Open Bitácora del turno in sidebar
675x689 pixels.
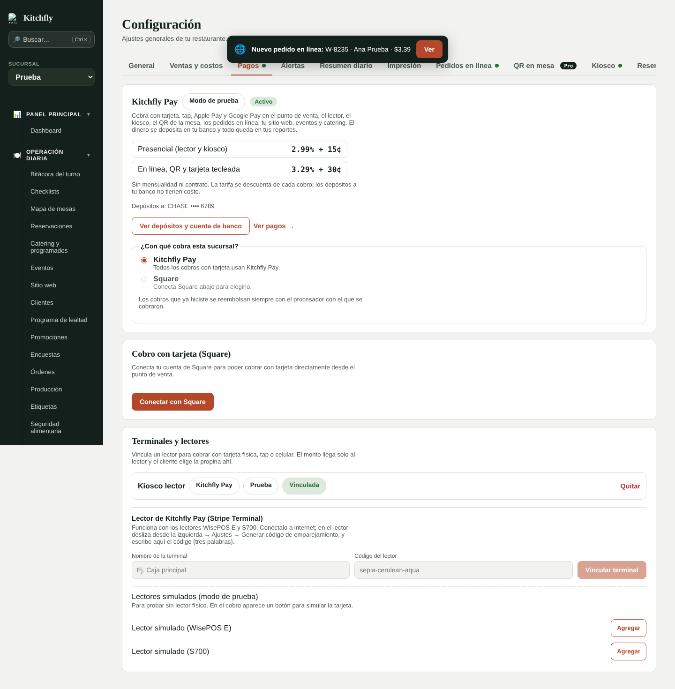pos(55,174)
